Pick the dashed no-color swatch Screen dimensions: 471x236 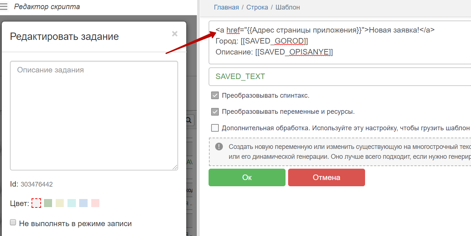click(x=36, y=203)
